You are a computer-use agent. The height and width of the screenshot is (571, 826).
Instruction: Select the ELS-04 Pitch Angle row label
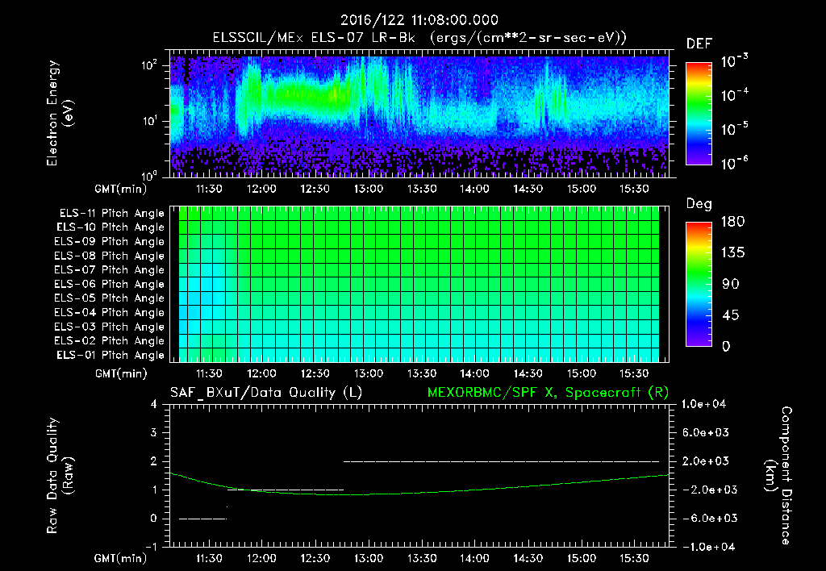click(x=109, y=312)
